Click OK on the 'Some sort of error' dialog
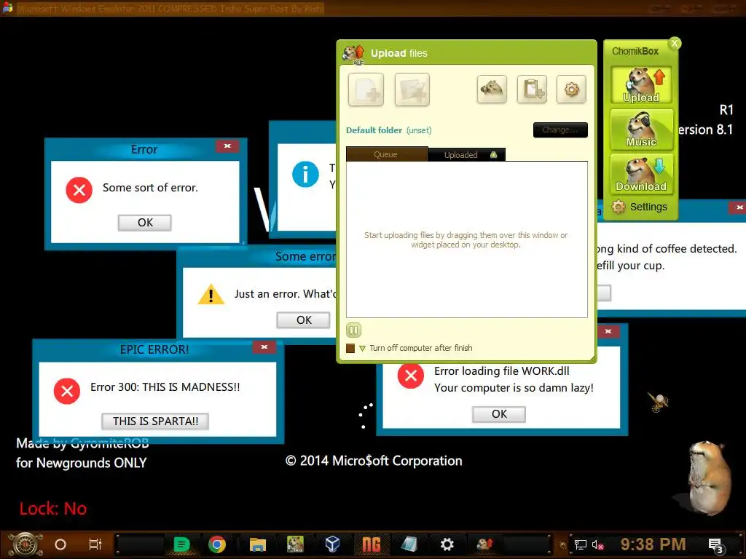Image resolution: width=746 pixels, height=559 pixels. point(145,223)
